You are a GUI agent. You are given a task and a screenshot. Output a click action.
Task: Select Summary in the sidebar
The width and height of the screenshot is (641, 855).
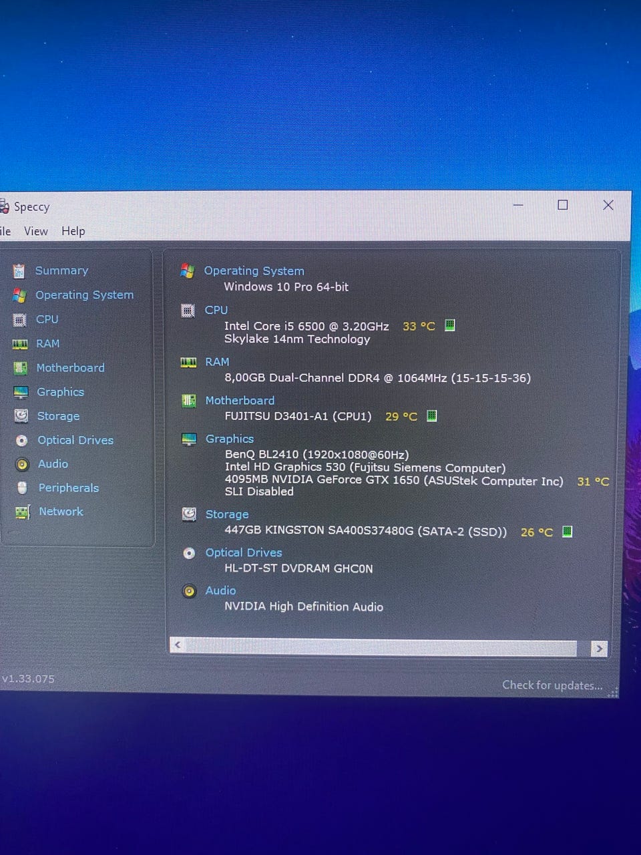coord(61,271)
